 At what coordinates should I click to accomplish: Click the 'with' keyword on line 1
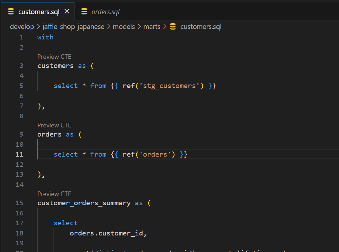[x=45, y=37]
